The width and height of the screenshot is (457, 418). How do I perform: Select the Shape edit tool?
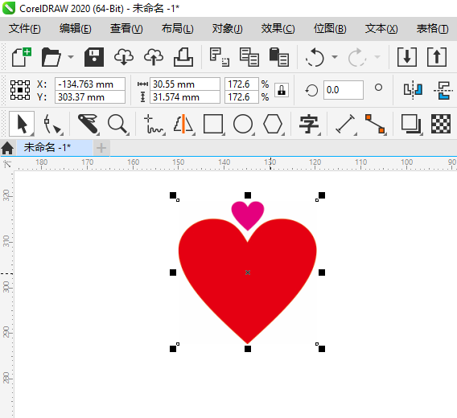[52, 125]
